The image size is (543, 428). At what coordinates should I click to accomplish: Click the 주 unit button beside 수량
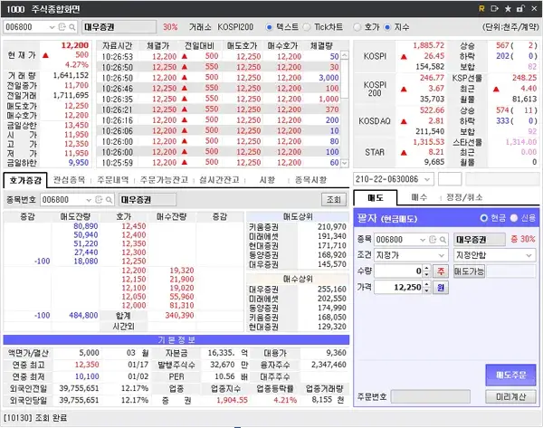441,271
